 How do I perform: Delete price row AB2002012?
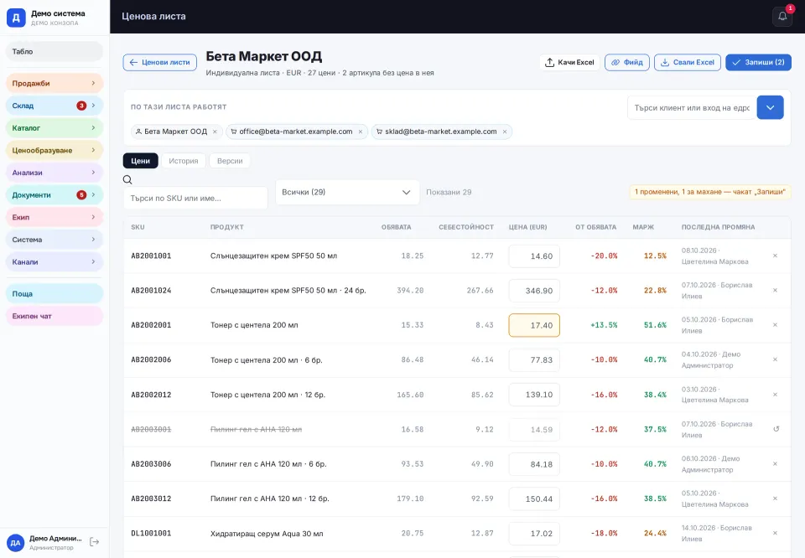tap(775, 395)
